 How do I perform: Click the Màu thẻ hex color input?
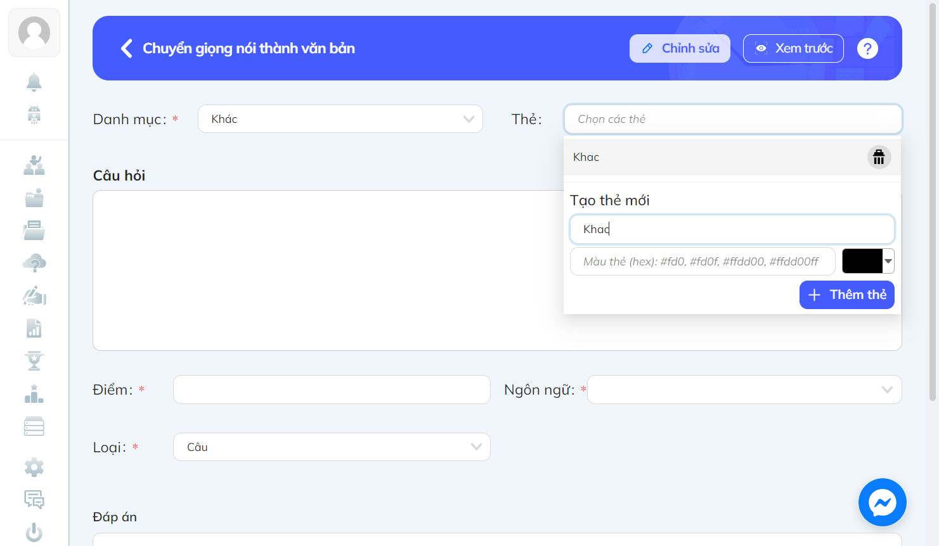point(703,262)
